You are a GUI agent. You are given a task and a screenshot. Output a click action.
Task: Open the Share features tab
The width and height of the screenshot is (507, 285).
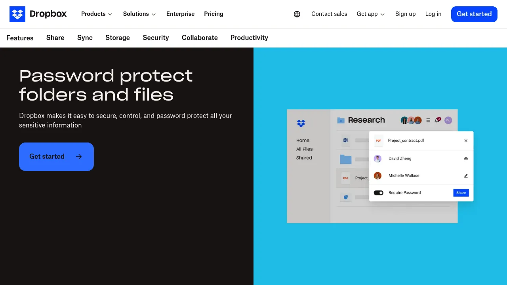55,38
